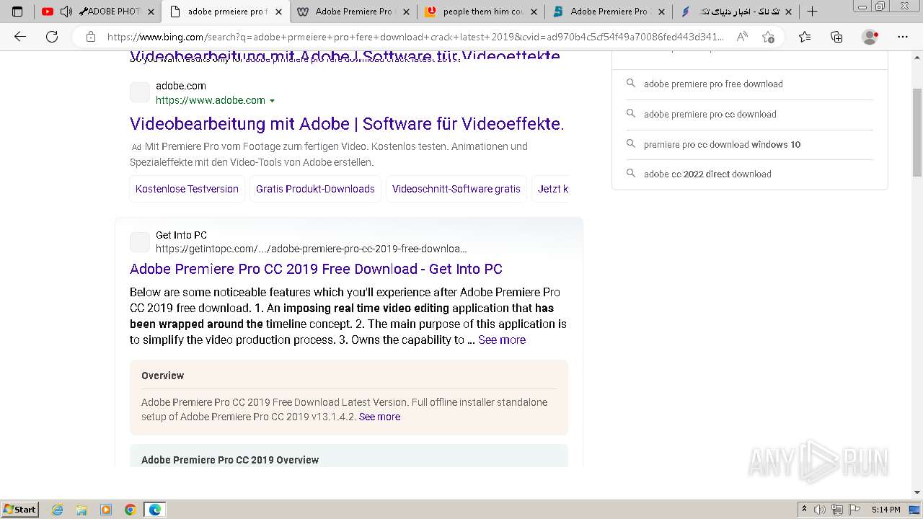
Task: Switch to the Persian news tab
Action: coord(737,12)
